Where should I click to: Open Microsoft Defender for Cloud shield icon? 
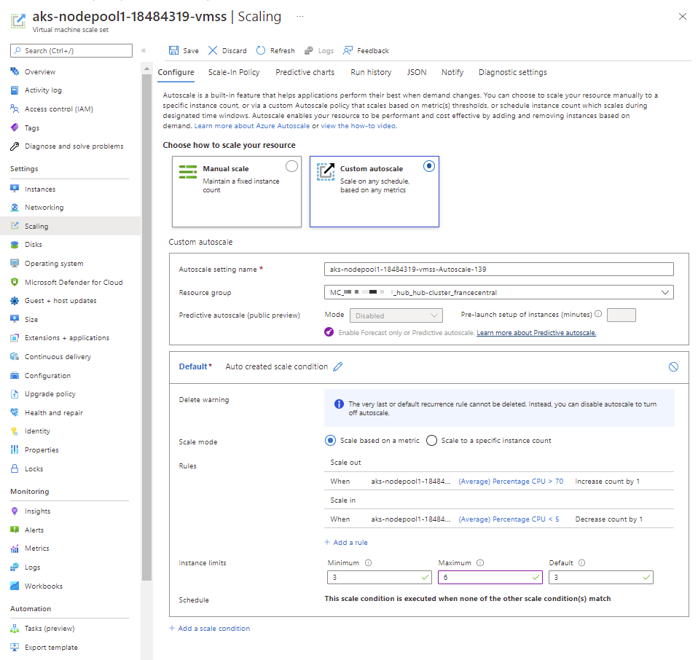click(15, 282)
